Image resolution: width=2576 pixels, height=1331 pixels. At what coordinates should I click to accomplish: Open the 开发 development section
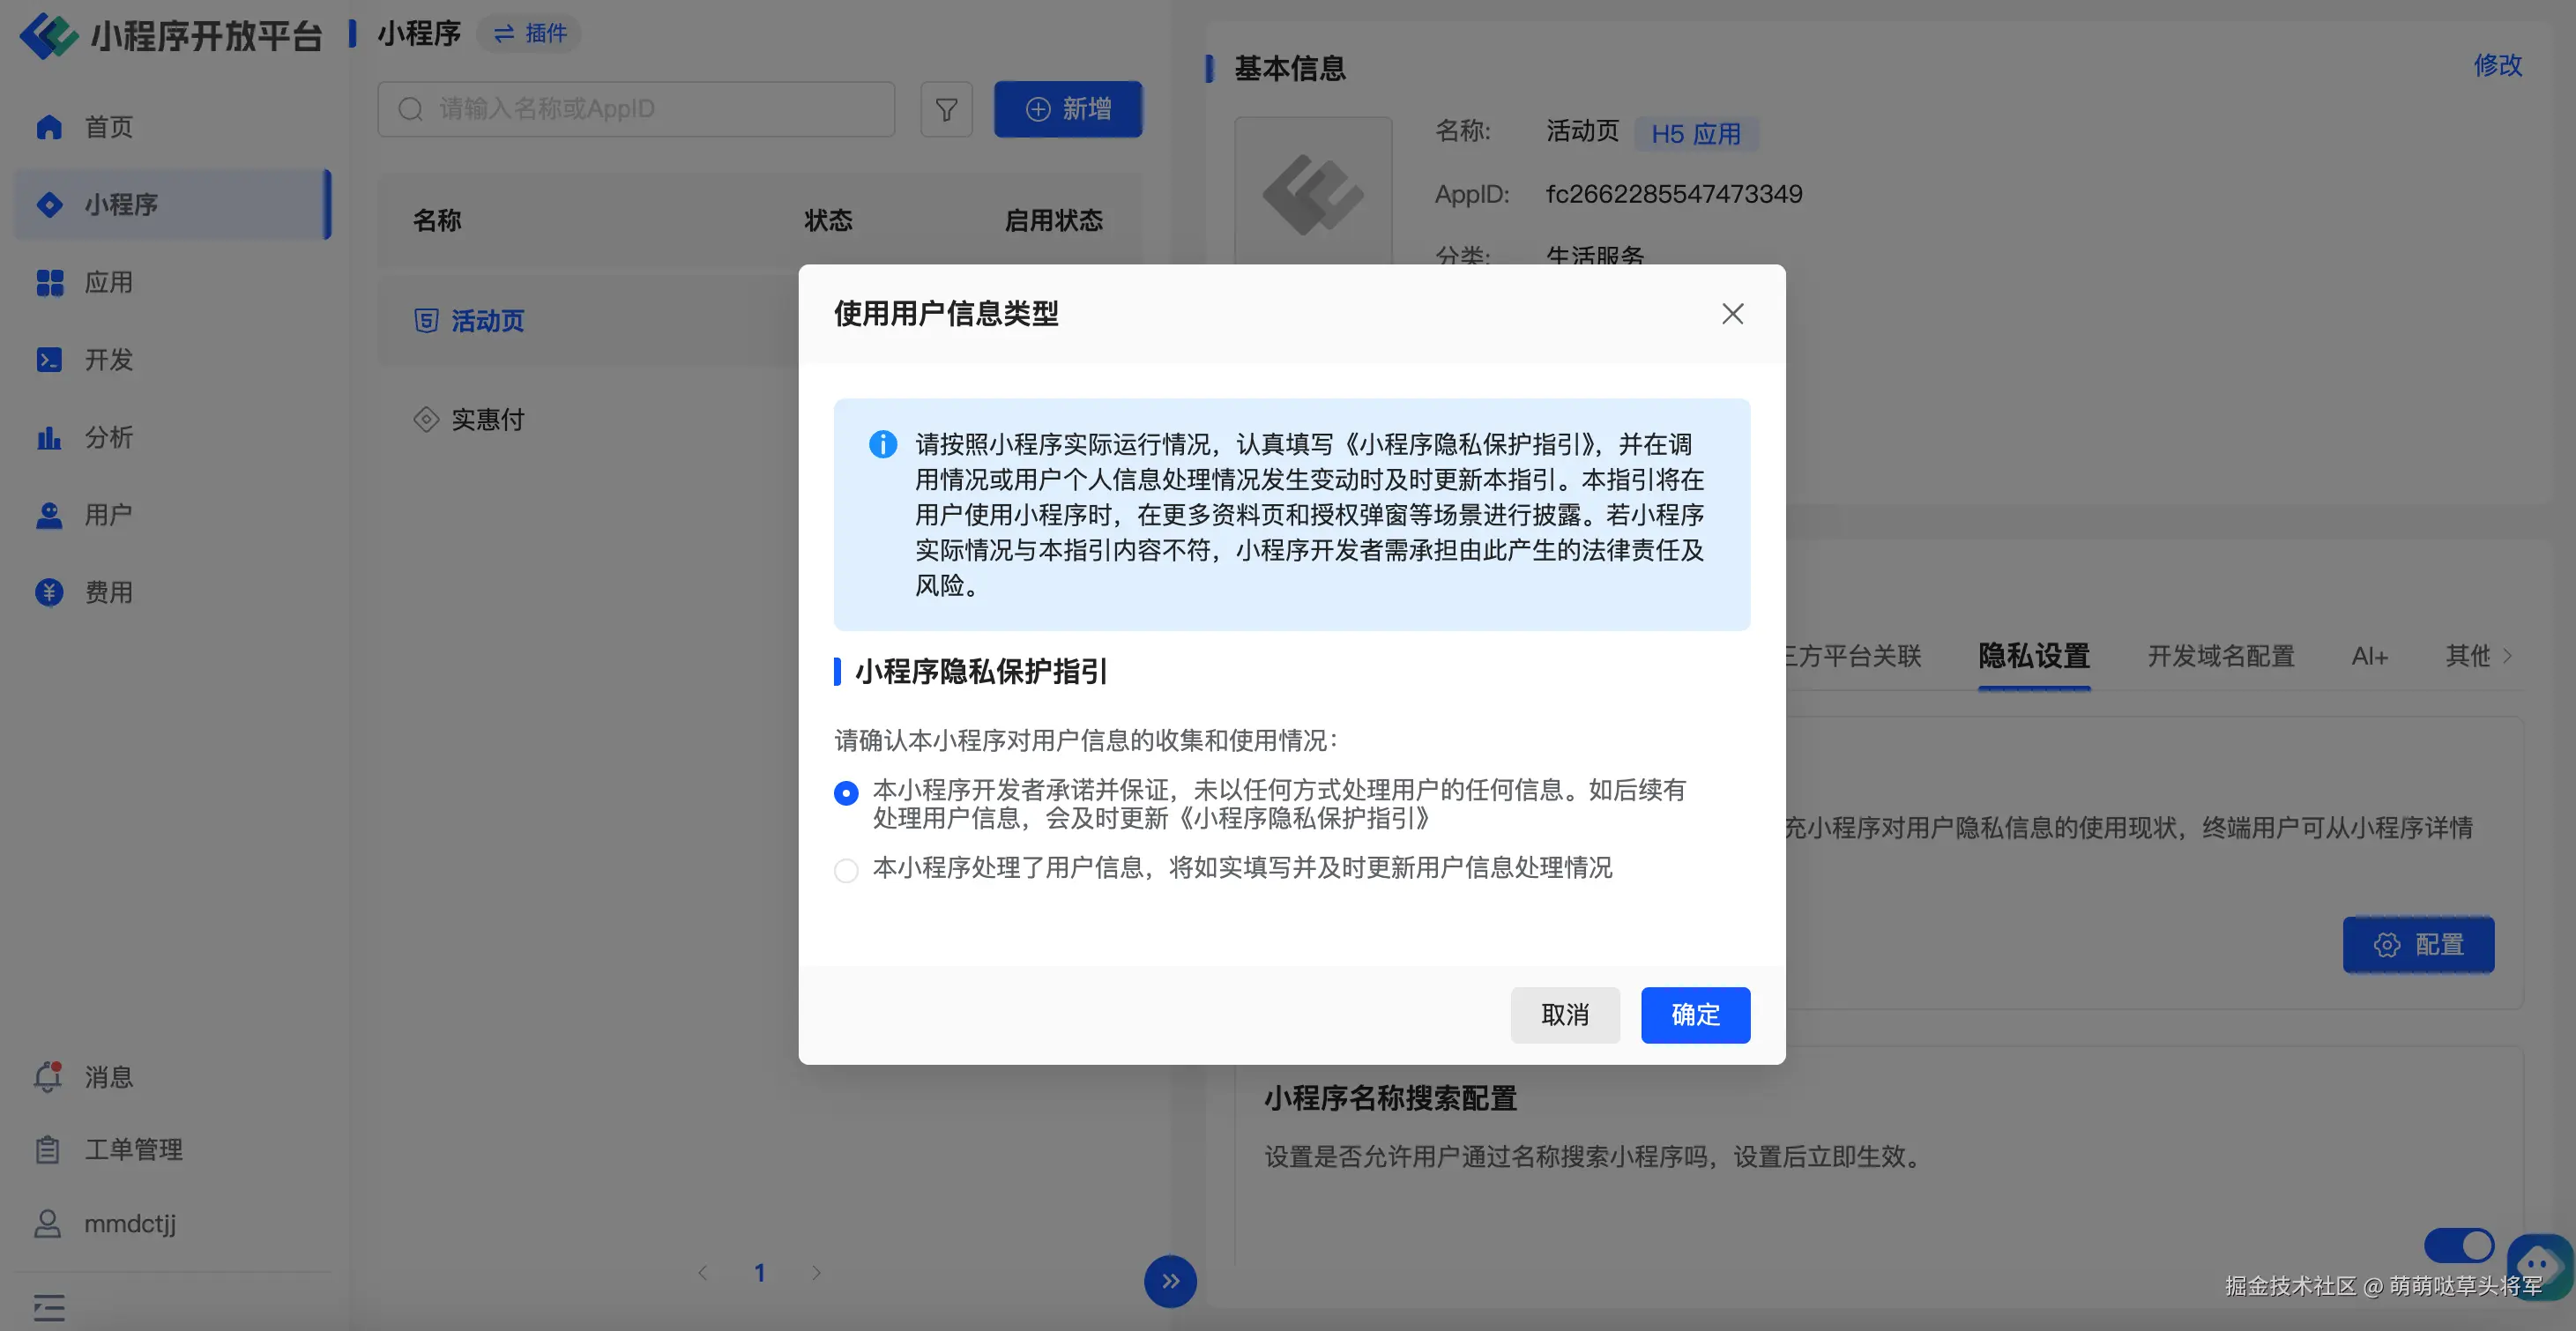(x=108, y=360)
